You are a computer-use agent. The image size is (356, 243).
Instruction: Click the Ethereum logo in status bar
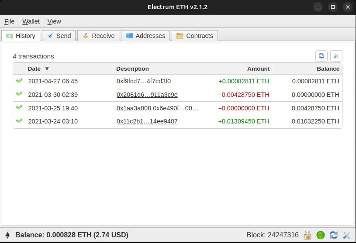7,235
